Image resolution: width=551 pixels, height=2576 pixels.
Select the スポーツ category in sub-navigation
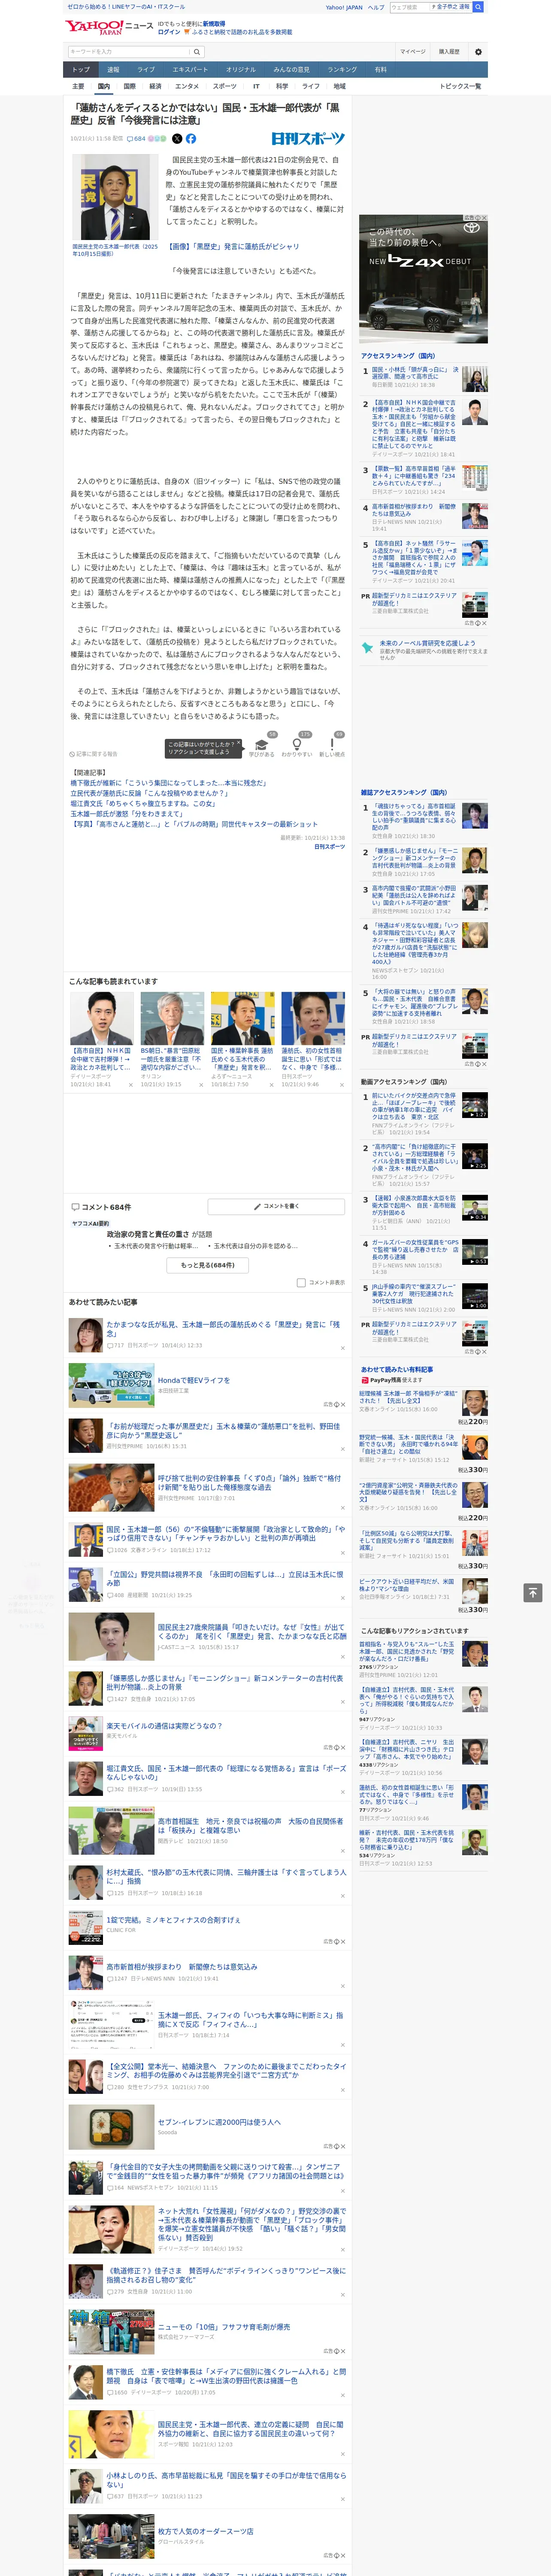point(225,86)
